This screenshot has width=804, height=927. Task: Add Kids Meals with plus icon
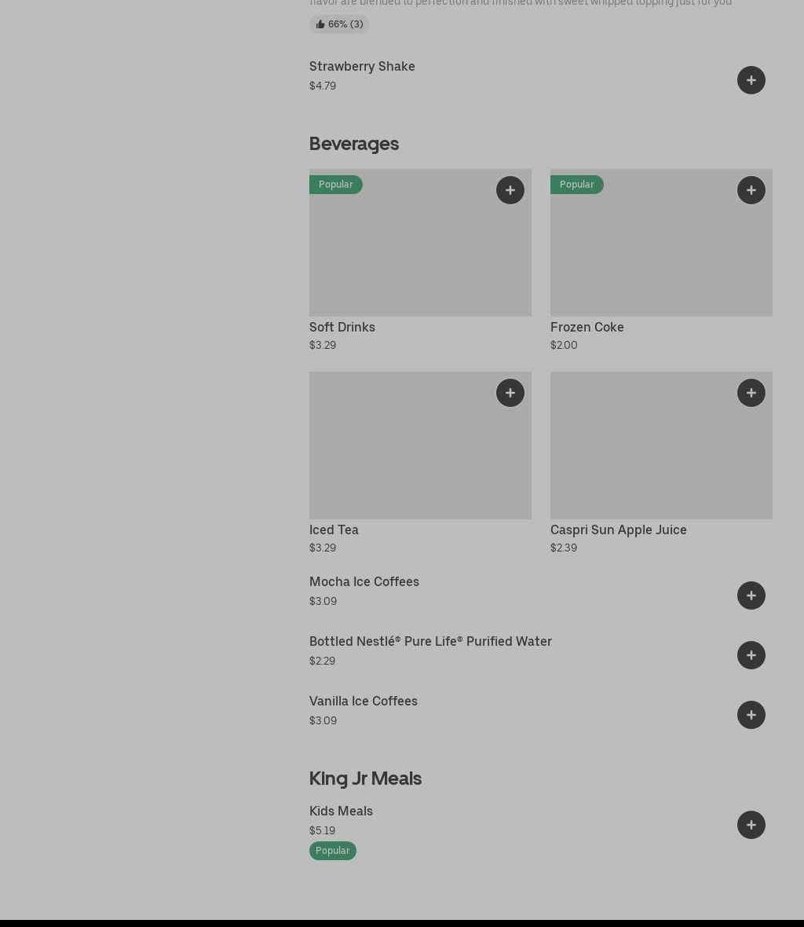(751, 825)
